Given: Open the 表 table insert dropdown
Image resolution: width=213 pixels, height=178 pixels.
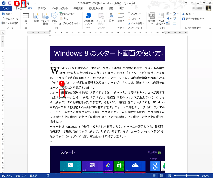Looking at the screenshot, I should (x=26, y=19).
